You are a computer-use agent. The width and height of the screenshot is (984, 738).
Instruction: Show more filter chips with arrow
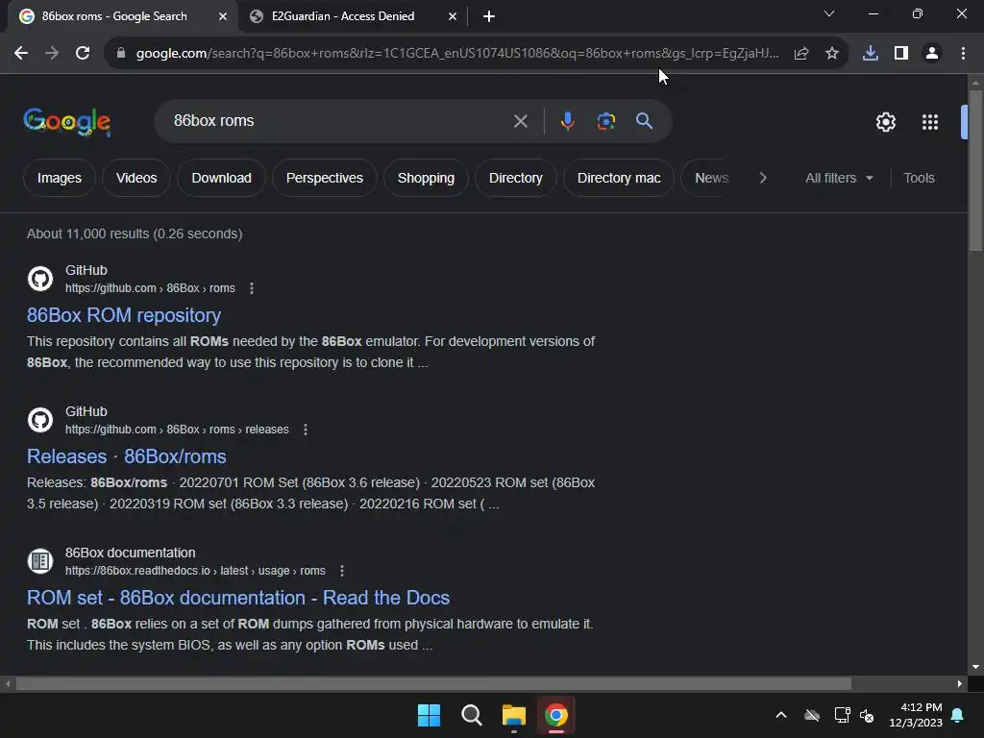762,178
